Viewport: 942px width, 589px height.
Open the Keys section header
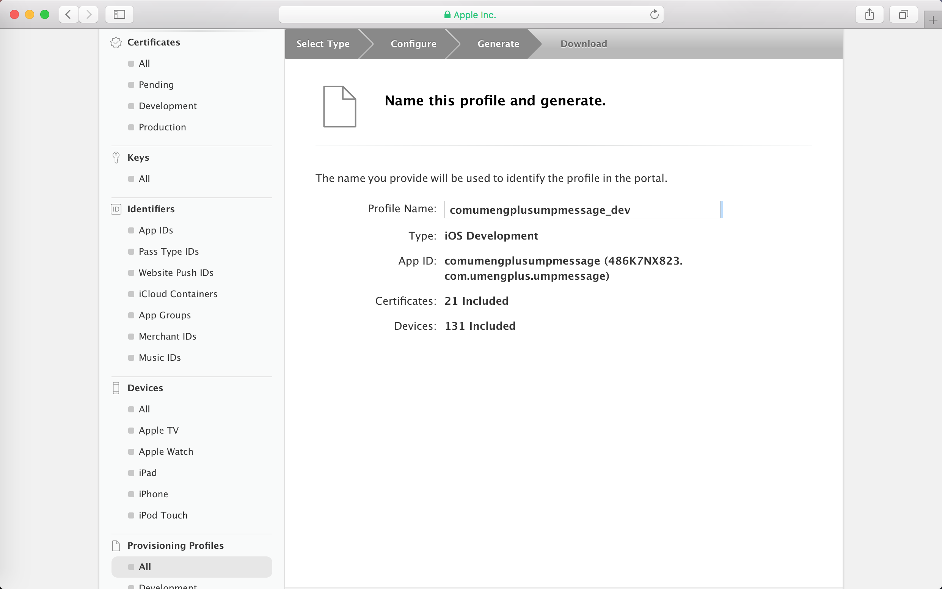[x=138, y=157]
